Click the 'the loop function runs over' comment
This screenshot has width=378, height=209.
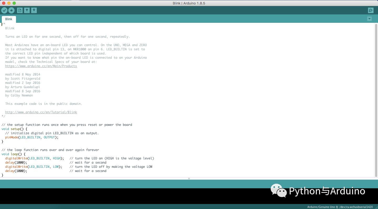(50, 150)
